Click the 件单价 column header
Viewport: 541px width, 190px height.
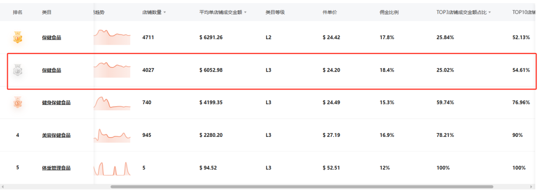coord(330,13)
